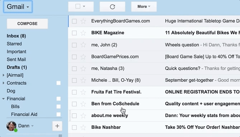Tick the Fruita Fat Tire Festival checkbox
This screenshot has width=240, height=137.
[75, 92]
